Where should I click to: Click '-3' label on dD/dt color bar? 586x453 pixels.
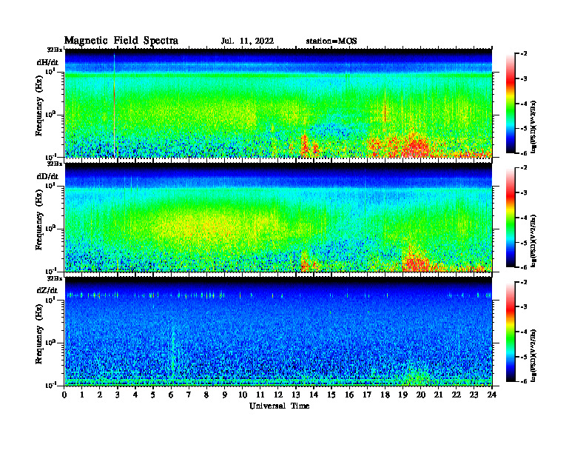coord(524,193)
